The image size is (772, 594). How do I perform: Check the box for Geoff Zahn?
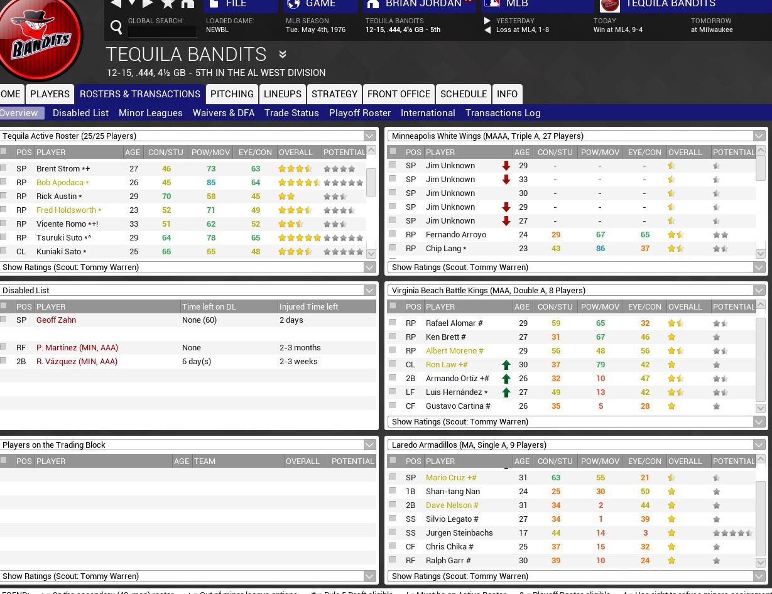4,320
